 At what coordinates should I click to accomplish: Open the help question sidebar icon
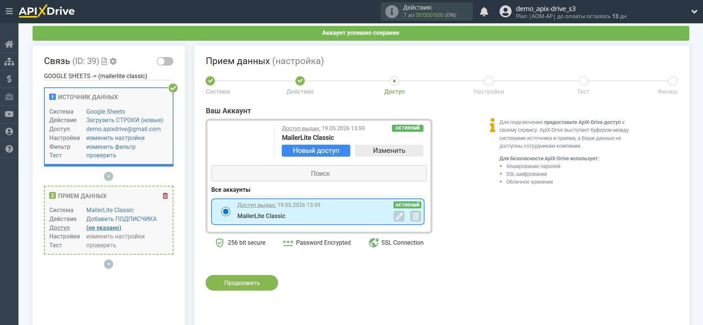[x=9, y=149]
